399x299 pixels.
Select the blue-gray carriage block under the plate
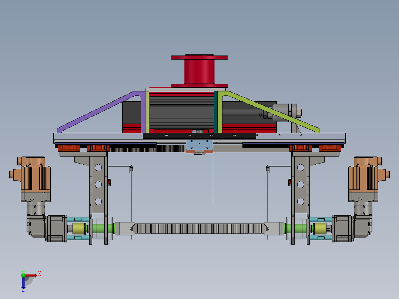pyautogui.click(x=199, y=145)
